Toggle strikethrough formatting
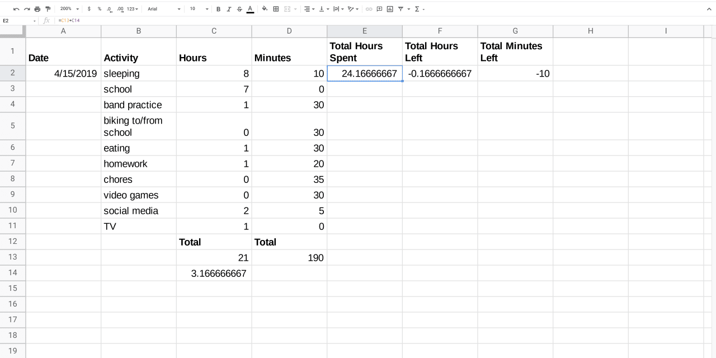 [x=239, y=9]
